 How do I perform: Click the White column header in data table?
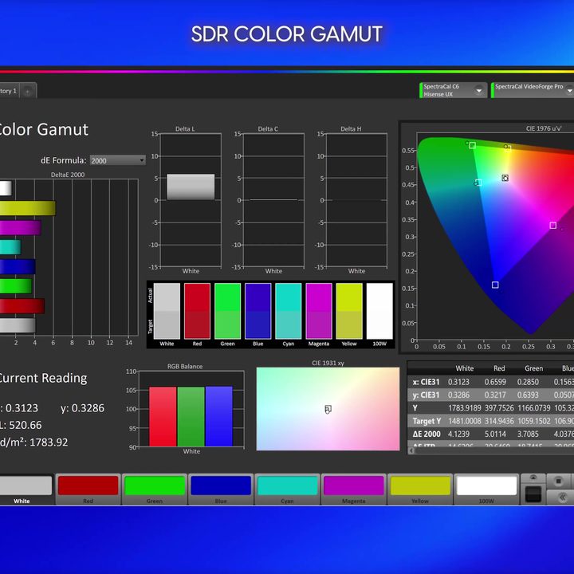click(465, 368)
